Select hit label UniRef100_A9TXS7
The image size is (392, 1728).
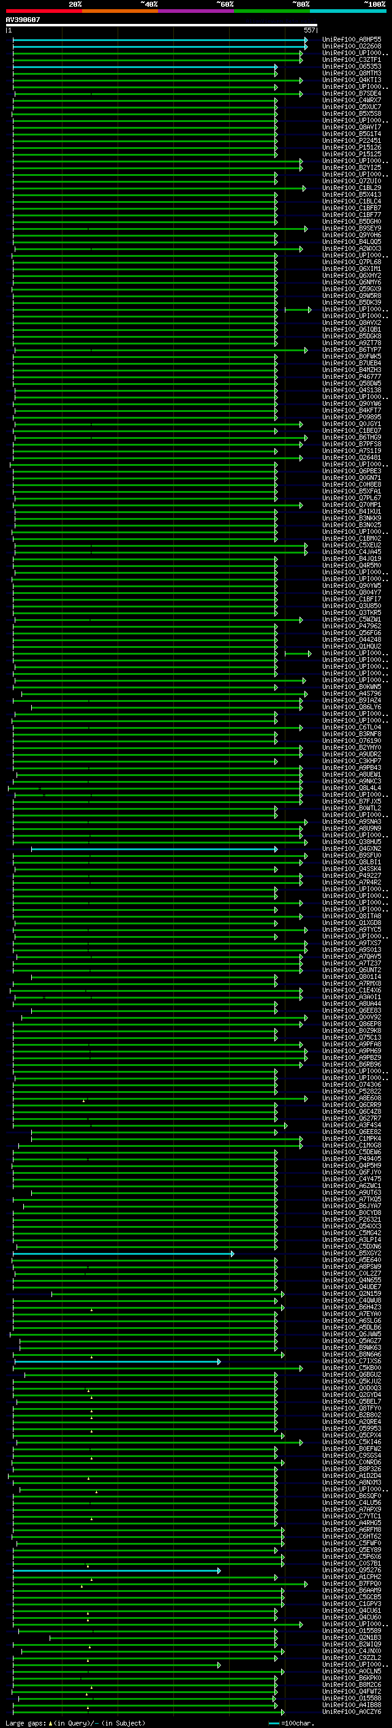tap(352, 943)
